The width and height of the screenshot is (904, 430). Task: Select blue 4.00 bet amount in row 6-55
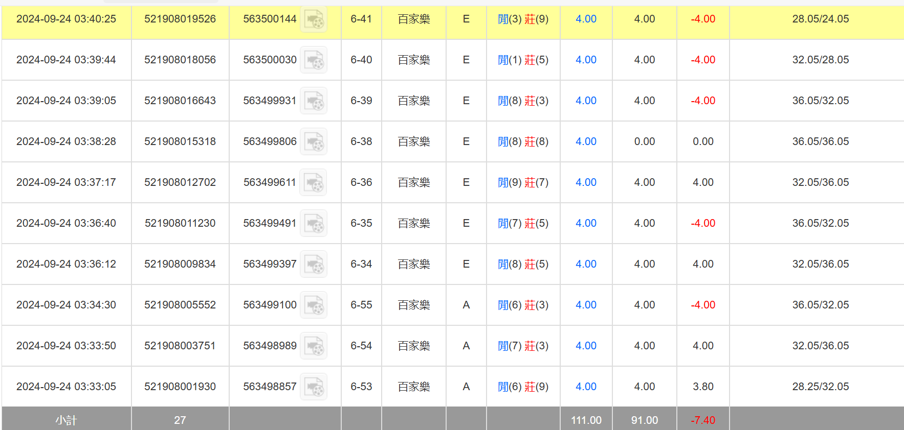pyautogui.click(x=586, y=305)
